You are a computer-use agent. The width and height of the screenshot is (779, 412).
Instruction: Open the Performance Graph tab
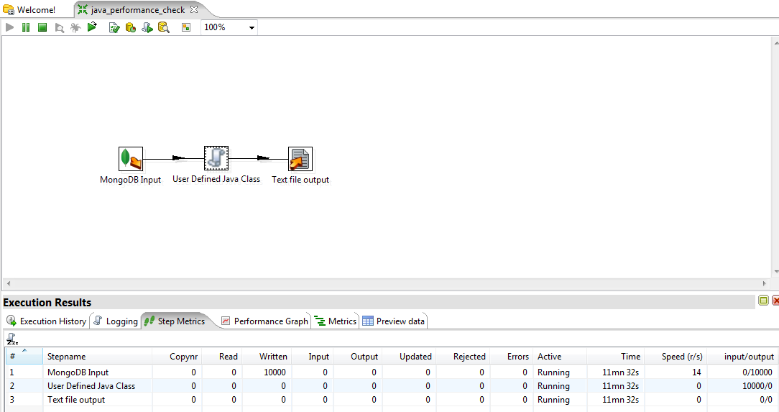[264, 321]
